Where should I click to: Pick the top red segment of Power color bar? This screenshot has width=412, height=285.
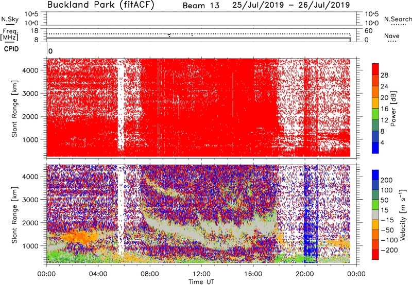pos(375,69)
